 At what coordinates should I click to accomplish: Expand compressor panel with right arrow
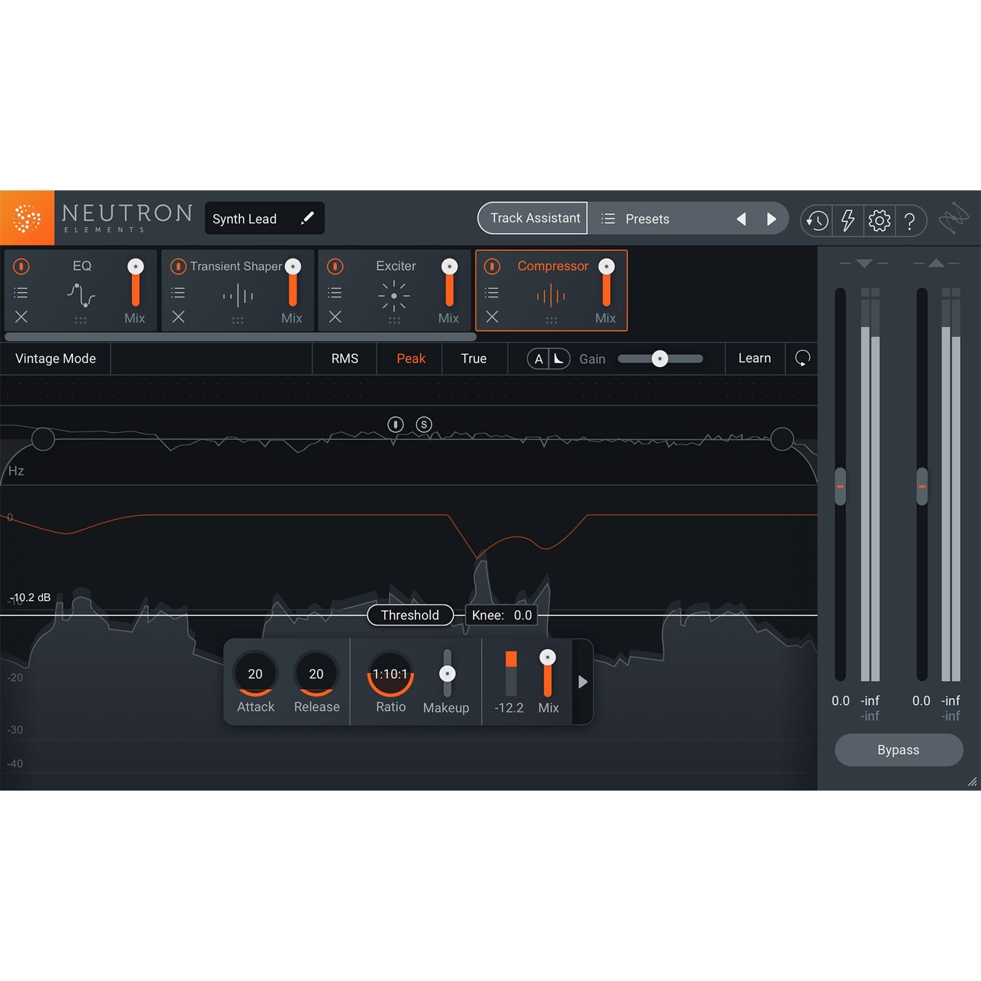coord(583,682)
